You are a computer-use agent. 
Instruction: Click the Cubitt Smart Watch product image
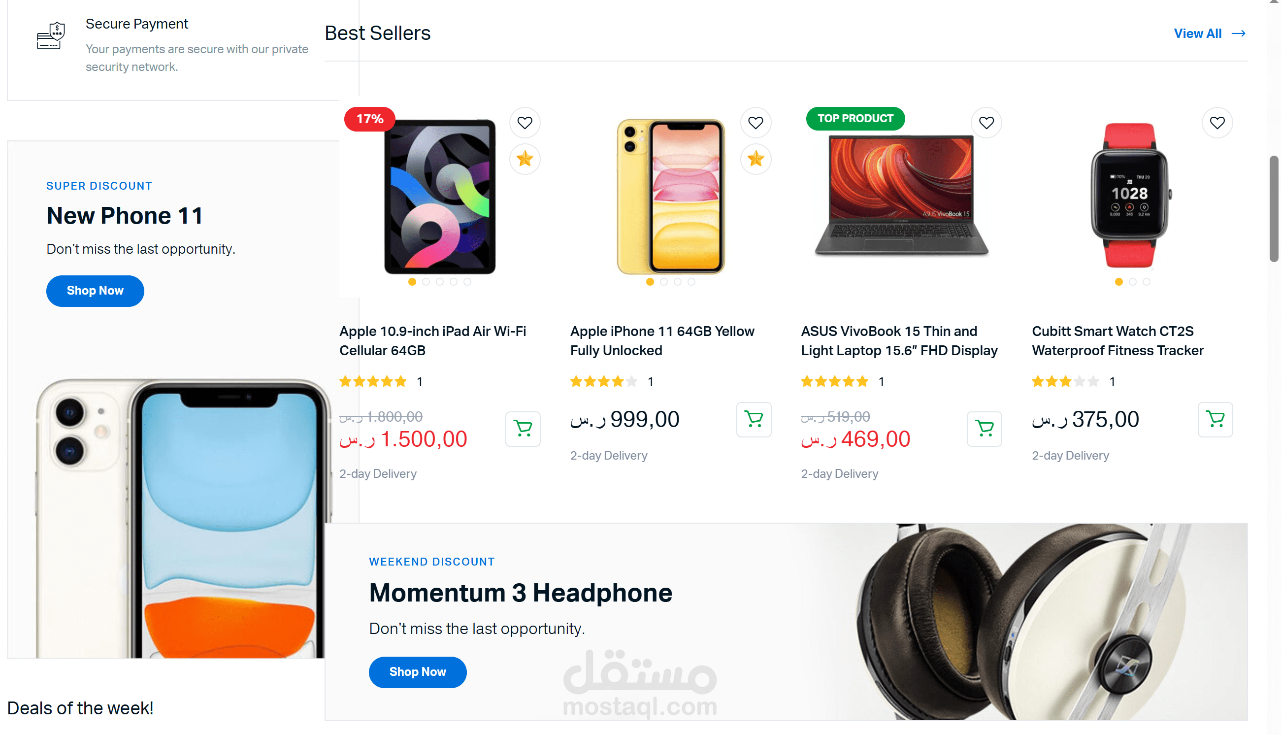pos(1130,196)
